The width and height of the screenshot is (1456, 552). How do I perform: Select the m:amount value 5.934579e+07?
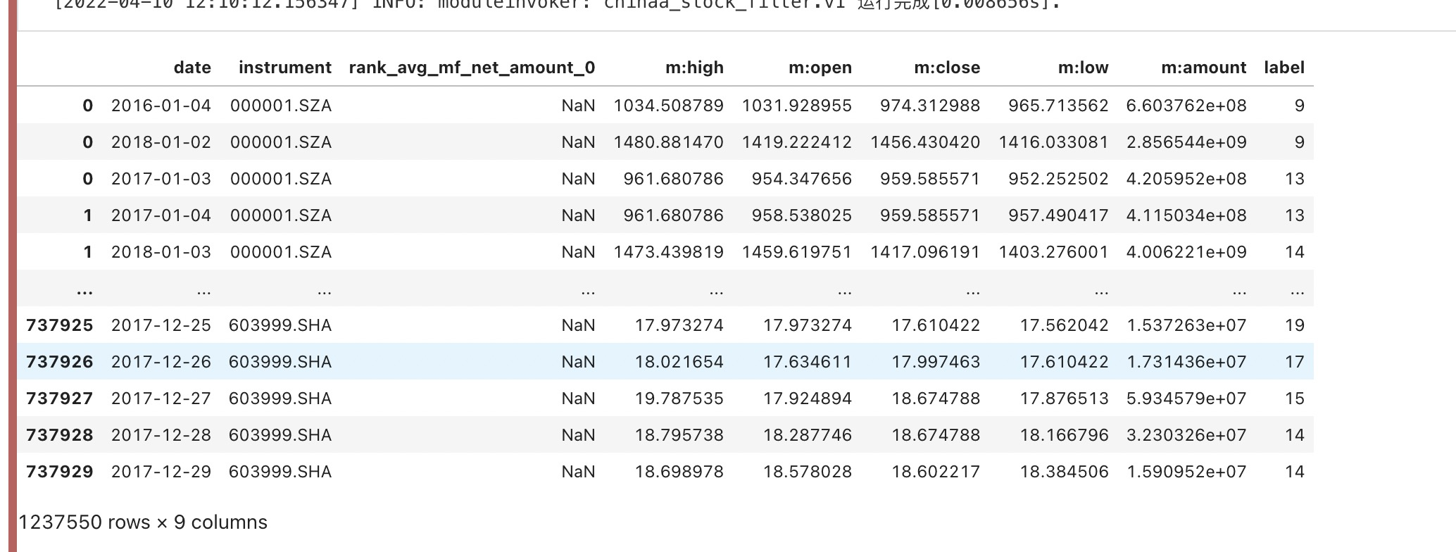click(1186, 399)
